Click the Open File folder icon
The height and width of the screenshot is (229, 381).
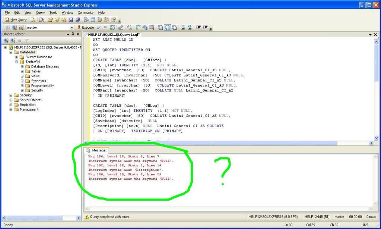[50, 20]
